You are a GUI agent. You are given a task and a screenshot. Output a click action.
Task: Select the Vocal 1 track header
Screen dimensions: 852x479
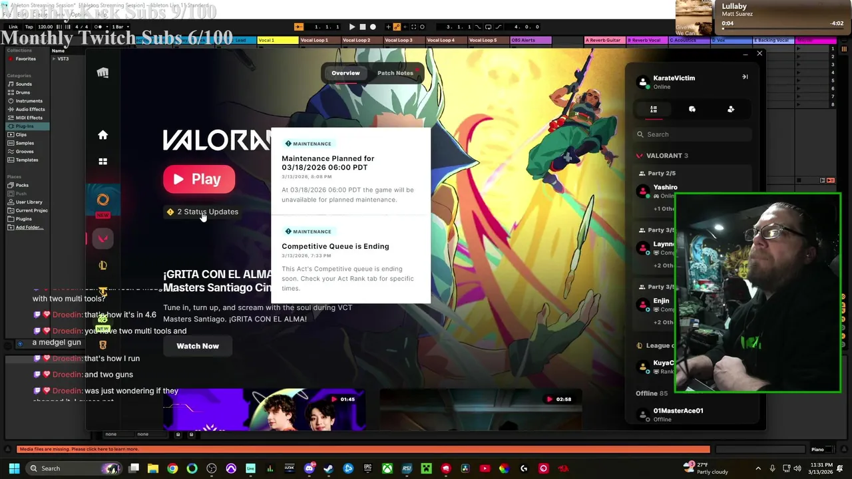277,40
